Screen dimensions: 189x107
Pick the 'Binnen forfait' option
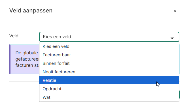point(109,63)
